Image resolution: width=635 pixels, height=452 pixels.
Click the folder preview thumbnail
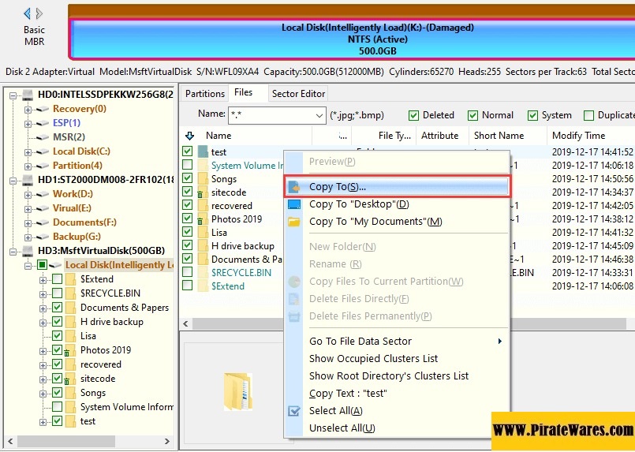238,390
